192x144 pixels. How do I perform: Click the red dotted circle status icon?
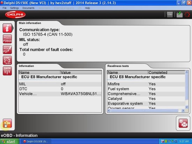click(187, 15)
